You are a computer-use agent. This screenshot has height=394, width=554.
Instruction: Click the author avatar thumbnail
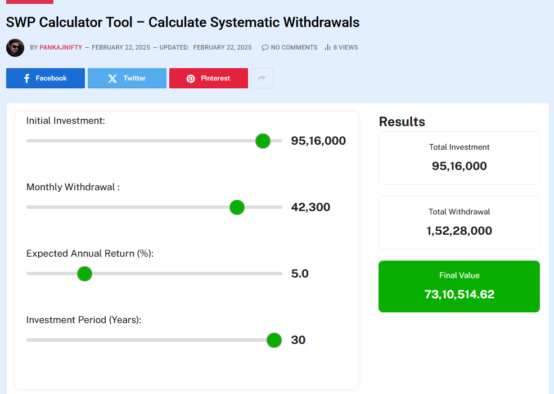(x=15, y=48)
